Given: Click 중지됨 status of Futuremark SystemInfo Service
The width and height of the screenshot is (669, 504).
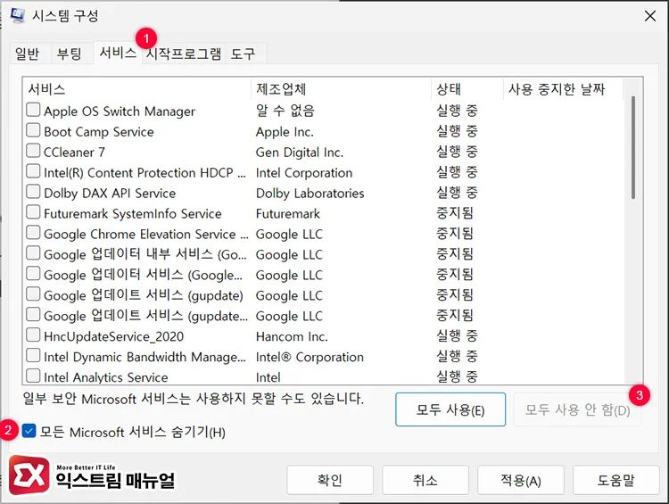Looking at the screenshot, I should (455, 213).
